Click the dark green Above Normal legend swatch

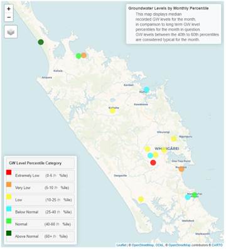[x=9, y=233]
